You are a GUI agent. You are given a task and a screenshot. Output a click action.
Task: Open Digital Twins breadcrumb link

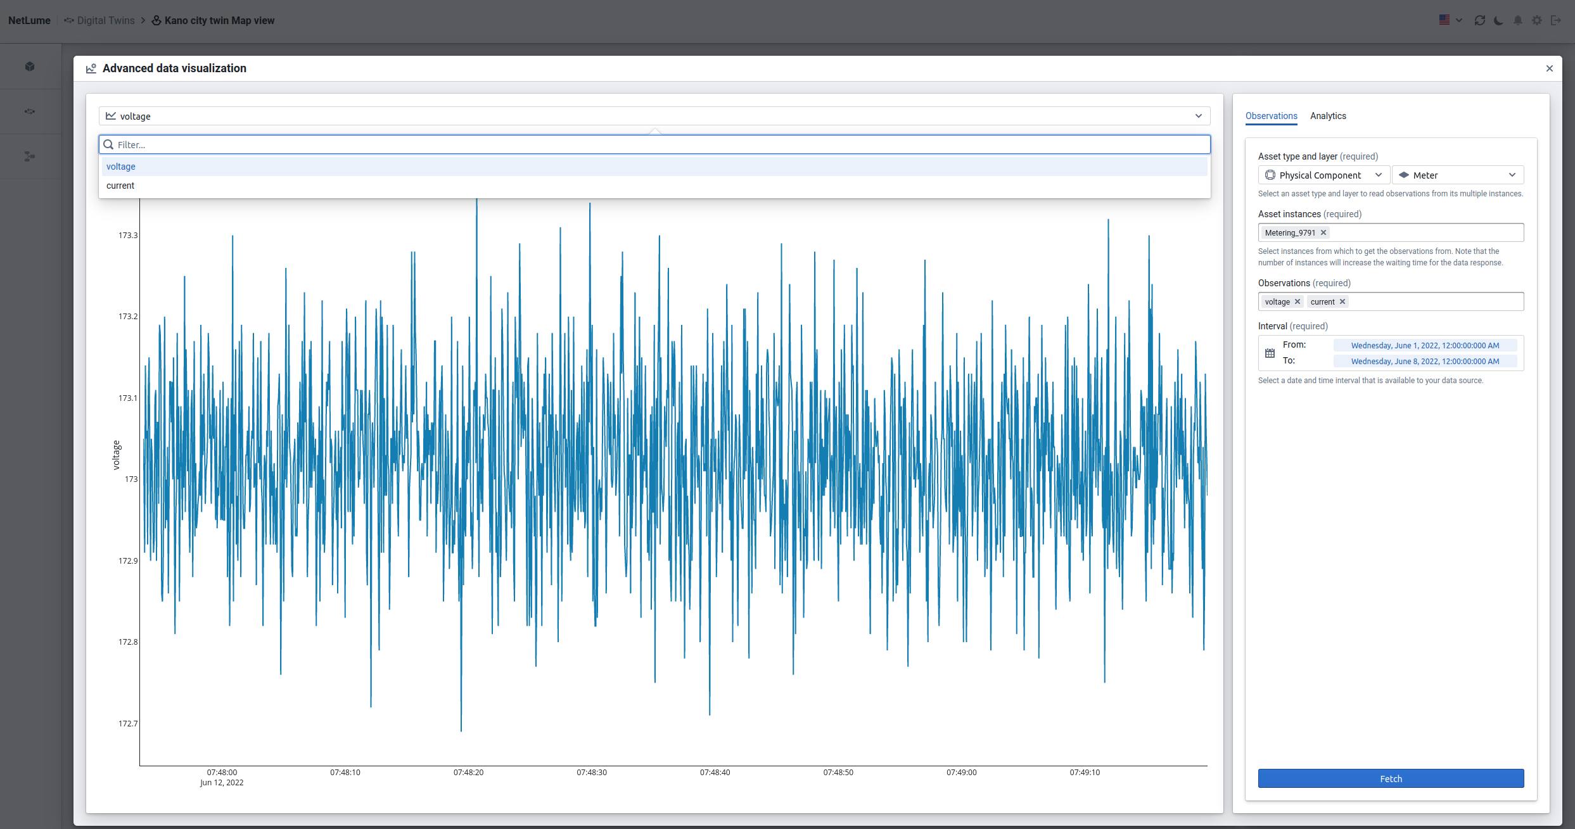coord(106,20)
